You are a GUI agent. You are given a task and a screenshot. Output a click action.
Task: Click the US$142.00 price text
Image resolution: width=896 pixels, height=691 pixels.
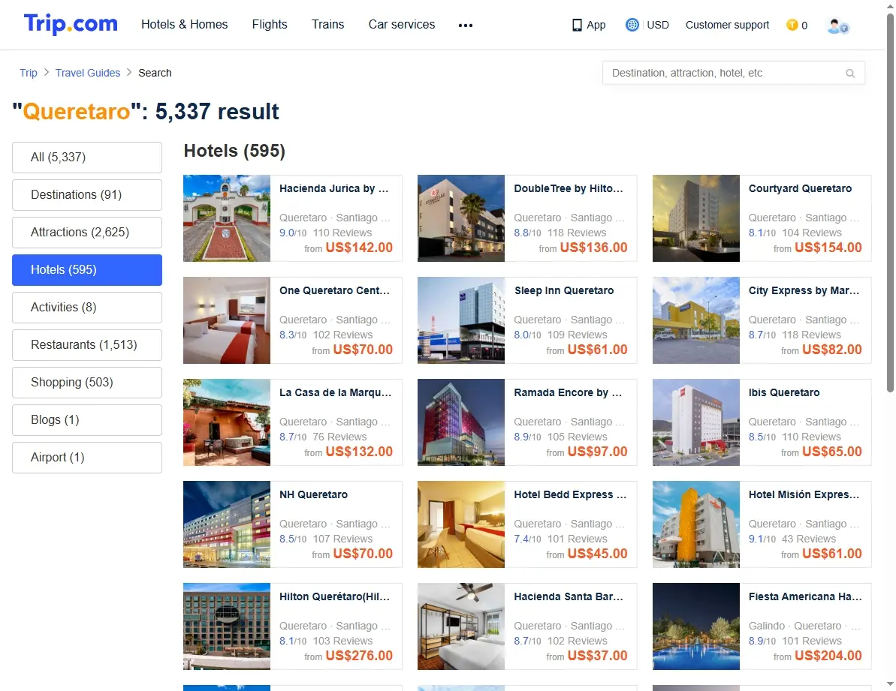click(359, 248)
